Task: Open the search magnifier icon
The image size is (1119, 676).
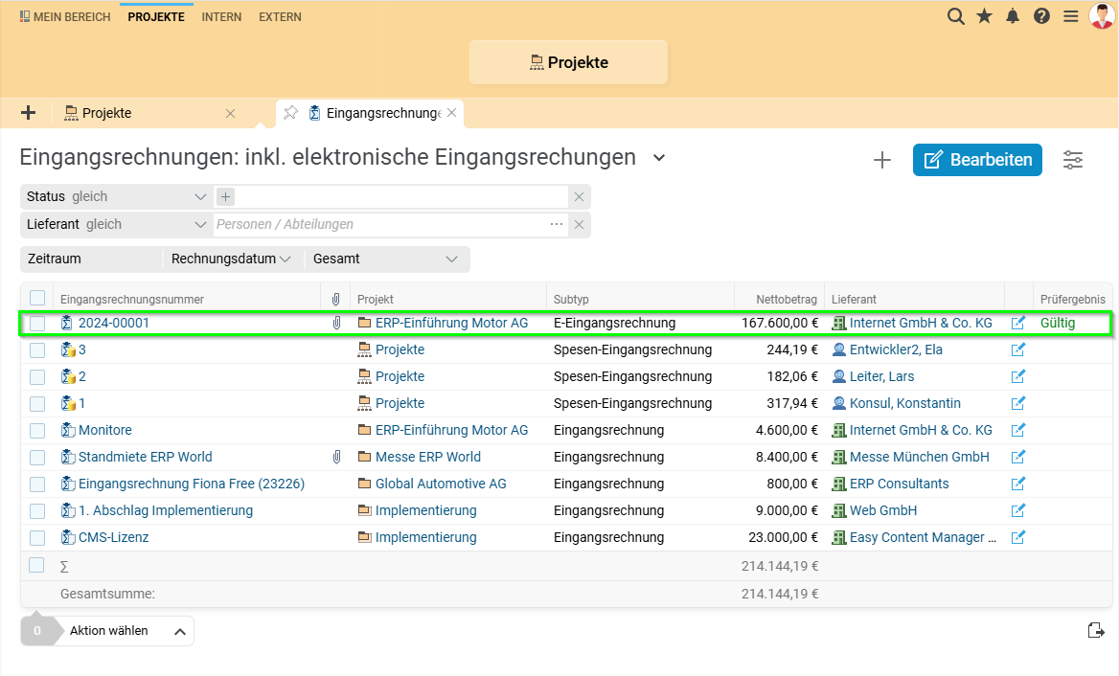Action: pyautogui.click(x=955, y=16)
